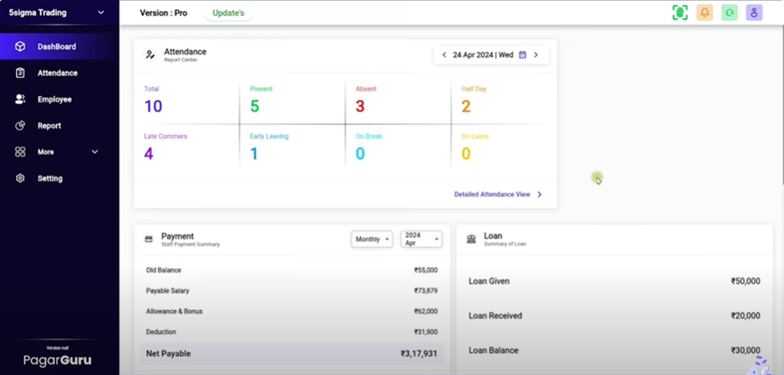Go to previous attendance date arrow
Viewport: 784px width, 375px height.
pos(444,55)
